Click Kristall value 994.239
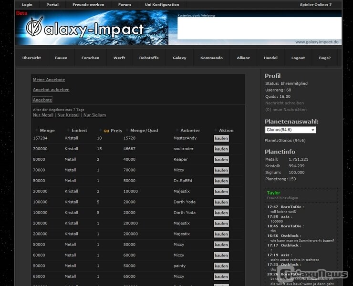 297,166
